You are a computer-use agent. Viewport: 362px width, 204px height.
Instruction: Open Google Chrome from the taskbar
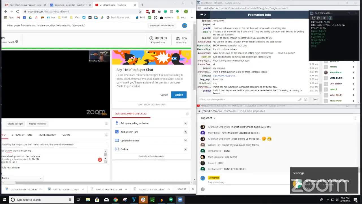[x=115, y=200]
